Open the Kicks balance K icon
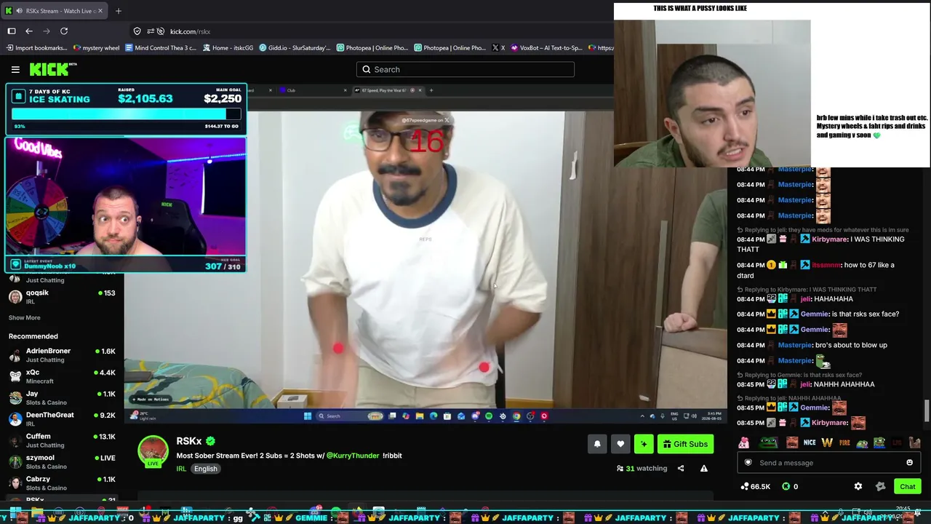Screen dimensions: 931x524 pyautogui.click(x=786, y=486)
